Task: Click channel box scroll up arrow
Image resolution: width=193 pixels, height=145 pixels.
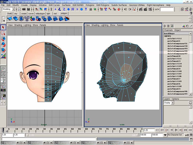Action: pyautogui.click(x=191, y=34)
